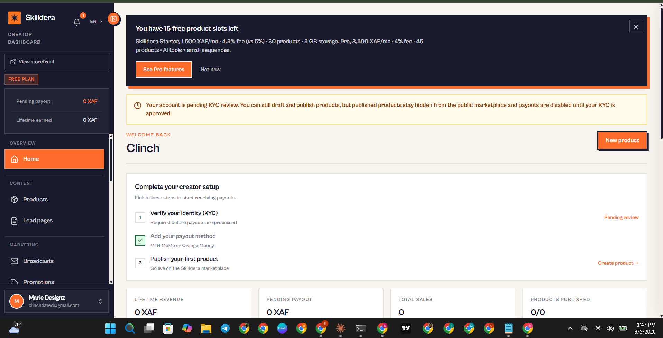Image resolution: width=663 pixels, height=338 pixels.
Task: Click View storefront in the sidebar
Action: click(x=57, y=62)
